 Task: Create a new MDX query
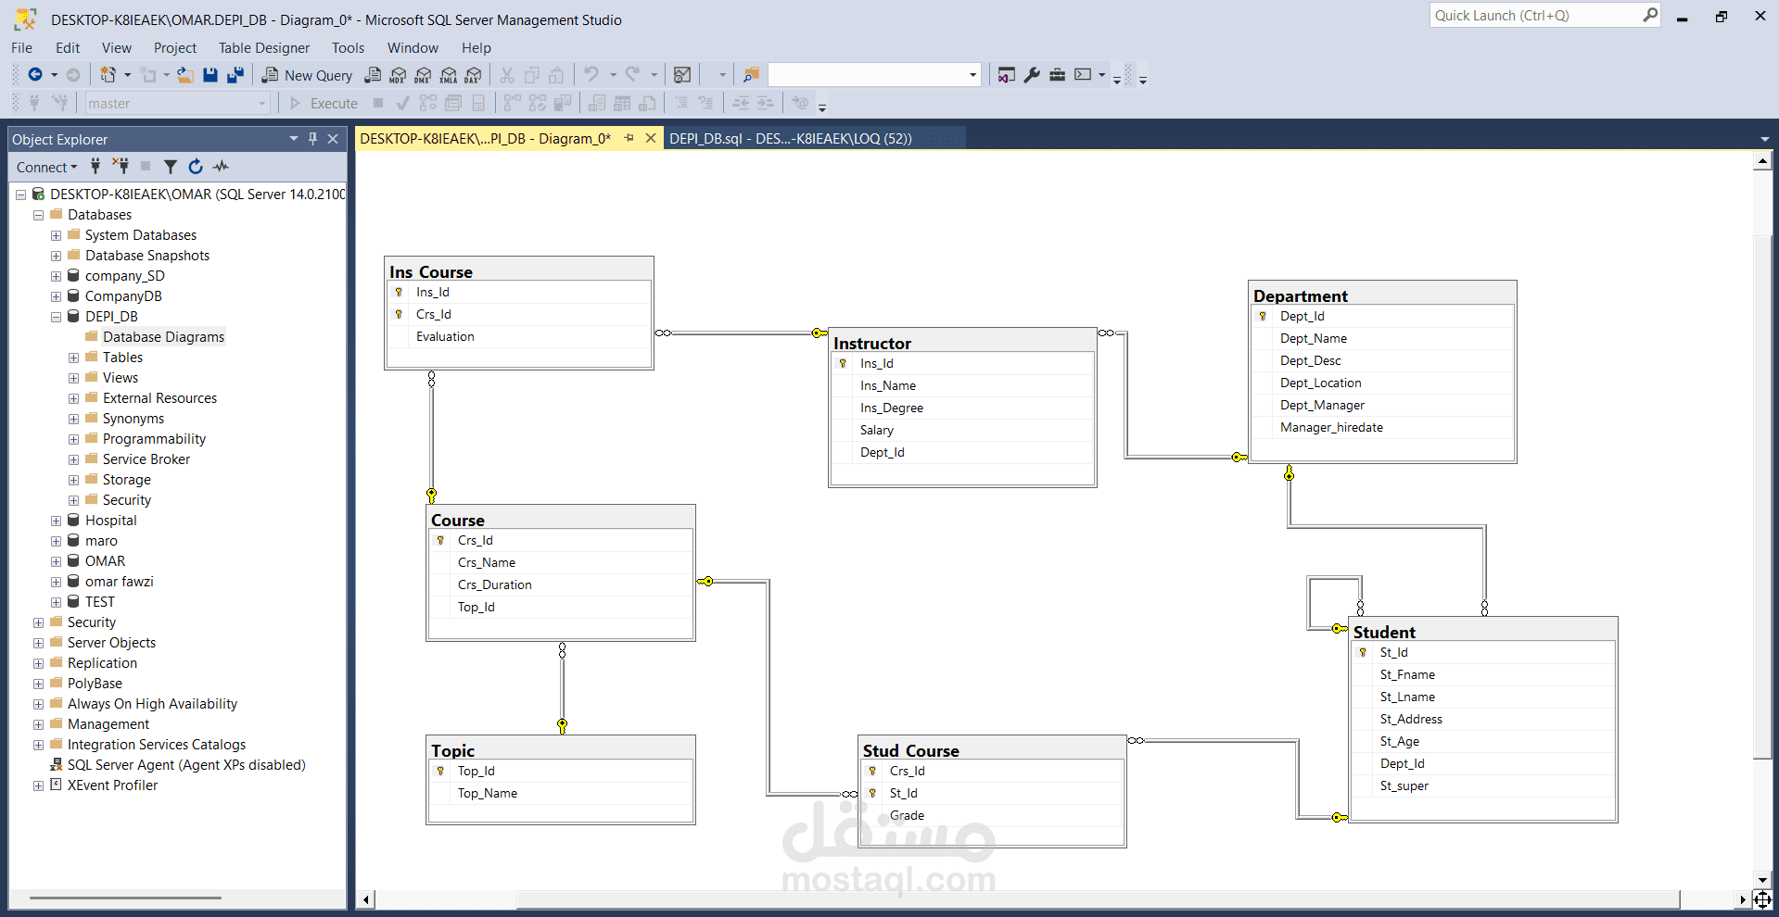click(397, 75)
